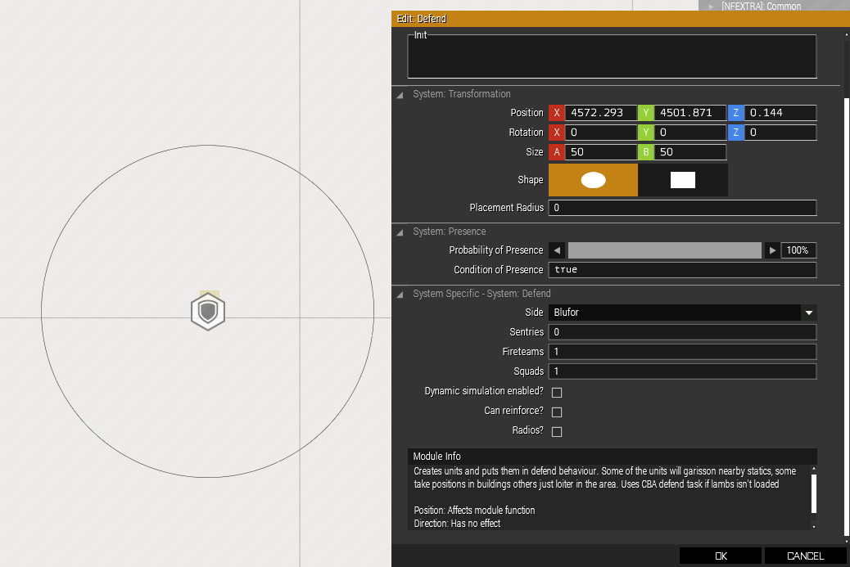Viewport: 850px width, 567px height.
Task: Click the Placement Radius input field
Action: [682, 208]
